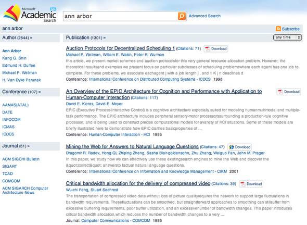
Task: Click inside the ann arbor search field
Action: tap(120, 16)
